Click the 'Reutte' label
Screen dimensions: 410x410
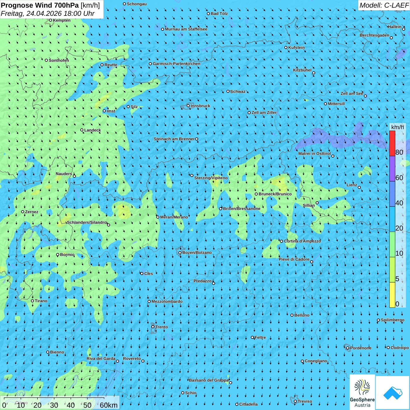pos(111,65)
